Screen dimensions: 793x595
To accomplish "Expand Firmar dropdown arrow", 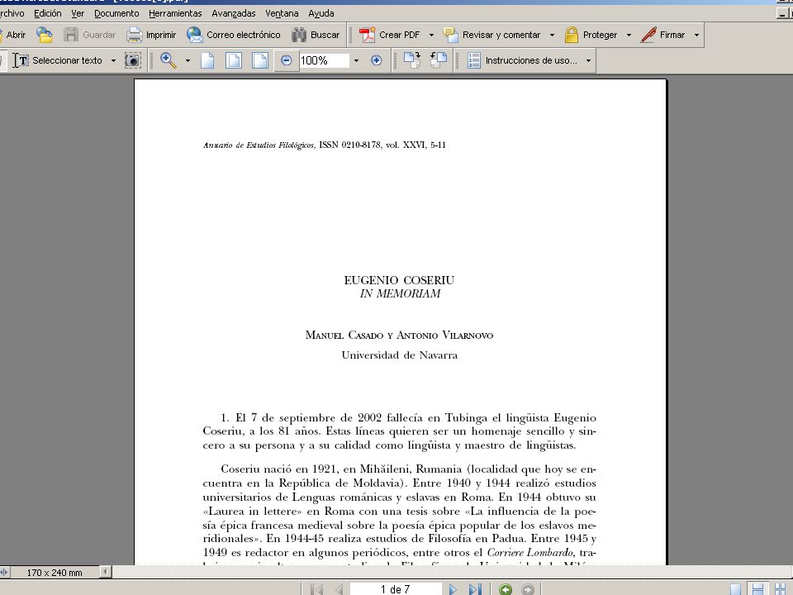I will click(x=696, y=35).
